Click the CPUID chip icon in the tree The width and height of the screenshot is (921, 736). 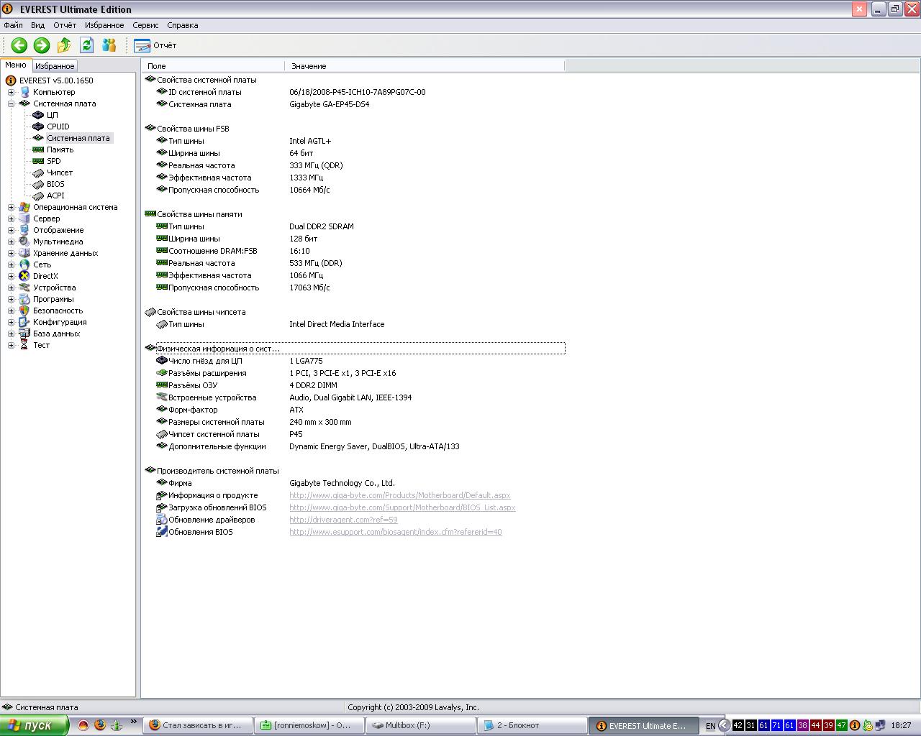(x=38, y=126)
